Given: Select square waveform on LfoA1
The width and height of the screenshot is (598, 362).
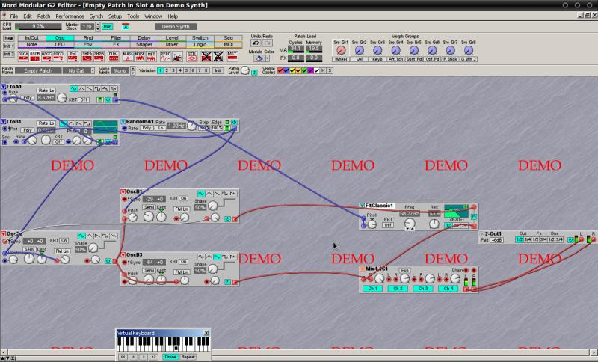Looking at the screenshot, I should (97, 88).
